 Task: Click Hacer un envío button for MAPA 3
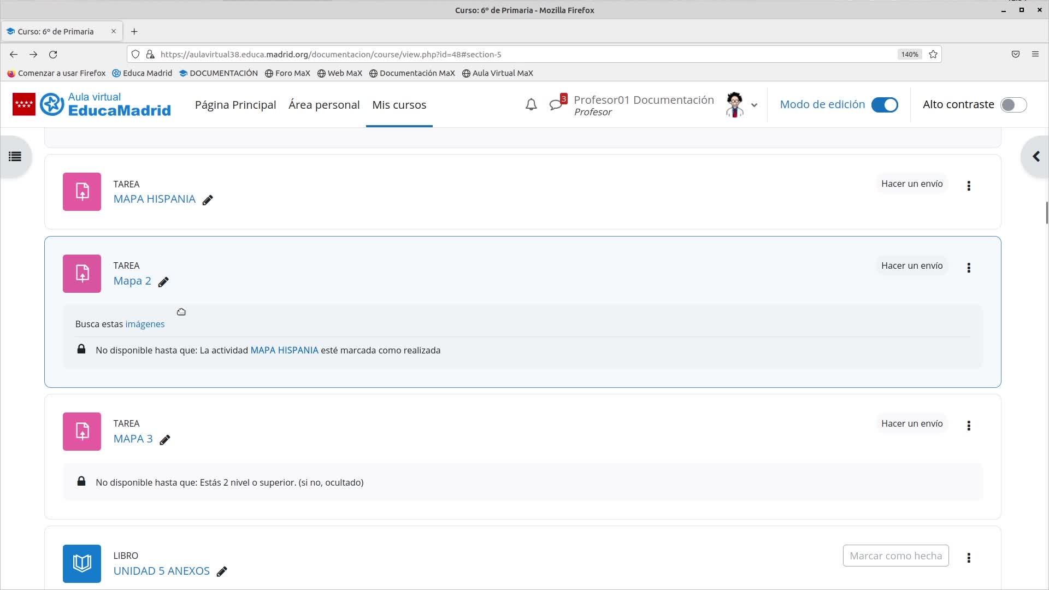(911, 423)
